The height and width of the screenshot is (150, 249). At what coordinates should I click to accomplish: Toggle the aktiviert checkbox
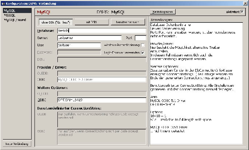(x=242, y=12)
